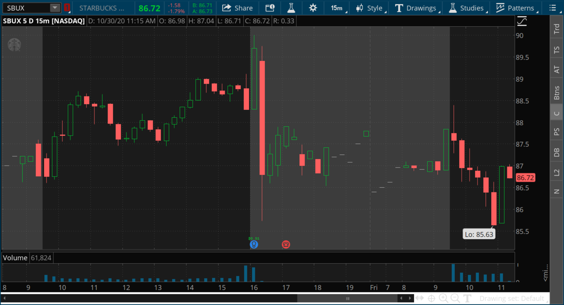Open the flask study icon next to Share
The image size is (564, 305).
coord(291,8)
